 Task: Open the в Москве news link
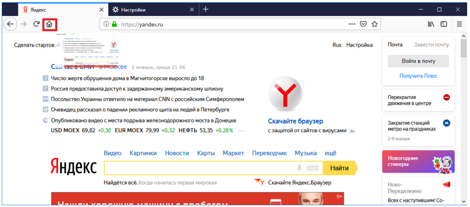click(x=113, y=67)
